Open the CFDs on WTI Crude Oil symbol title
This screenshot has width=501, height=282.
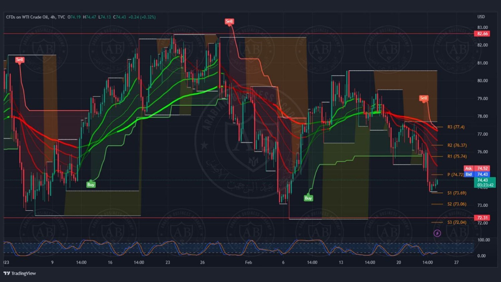[35, 17]
